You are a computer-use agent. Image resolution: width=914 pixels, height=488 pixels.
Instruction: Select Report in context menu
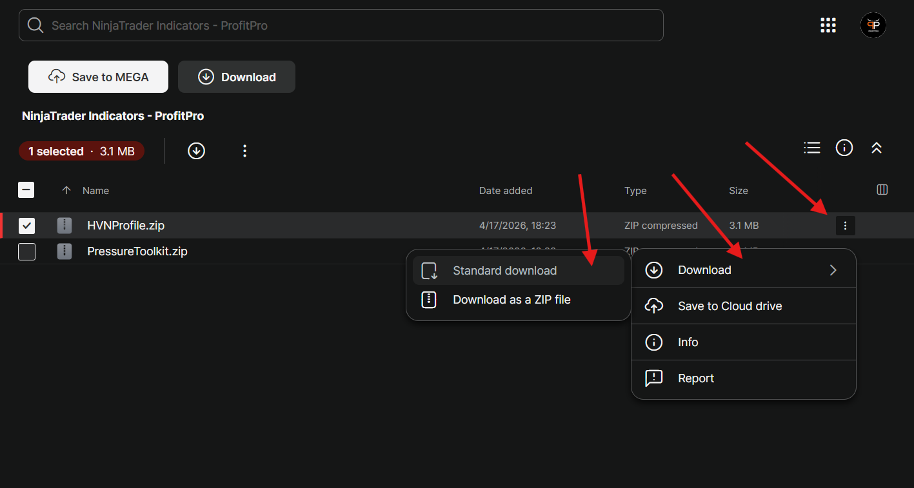tap(743, 378)
